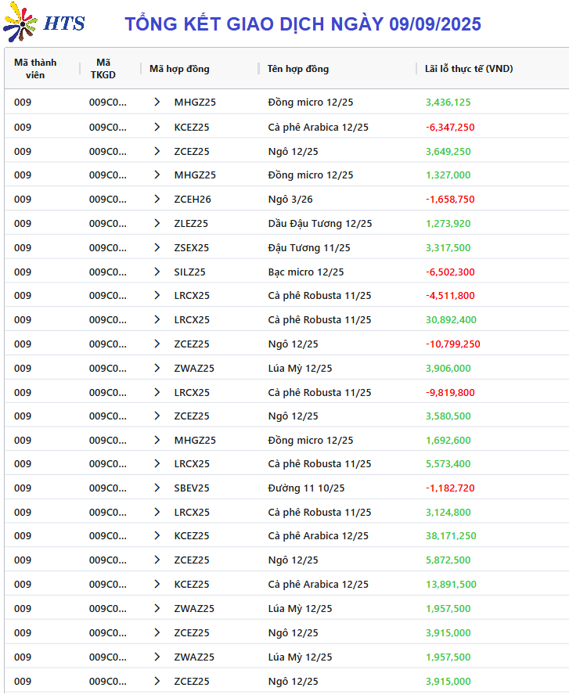
Task: Select the -9,819,800 loss value
Action: click(450, 392)
